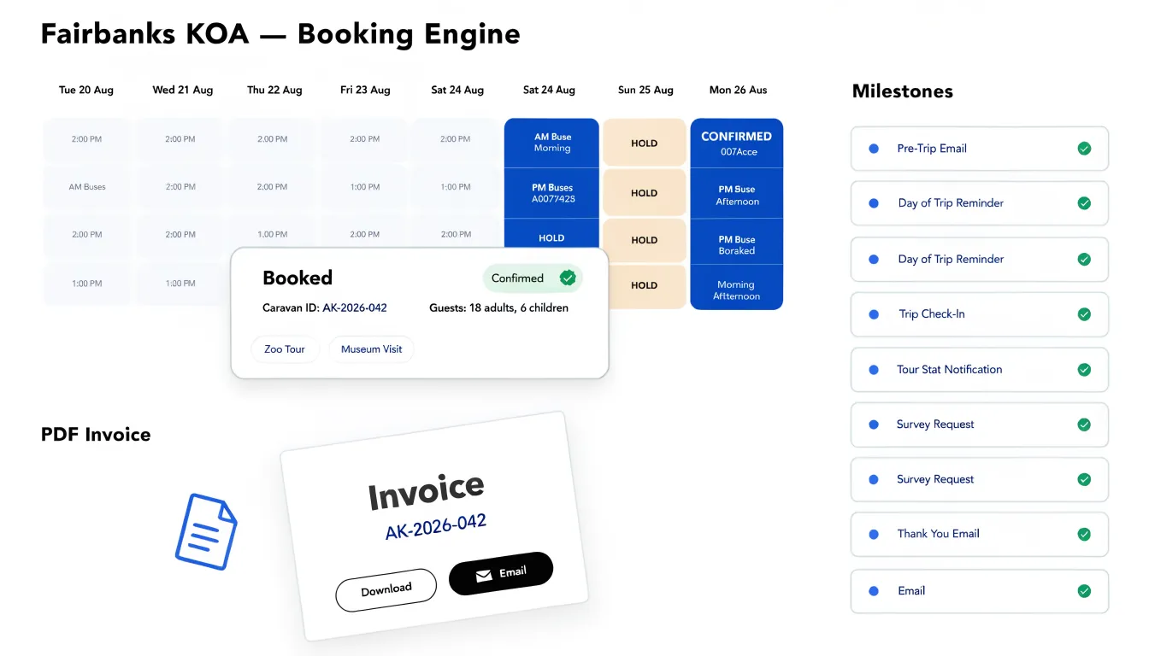Click the green check on Thank You Email
Image resolution: width=1149 pixels, height=656 pixels.
1084,535
